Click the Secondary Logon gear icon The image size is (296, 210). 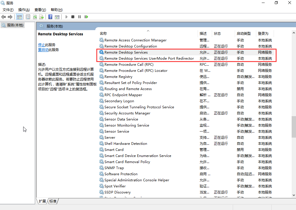click(x=102, y=101)
